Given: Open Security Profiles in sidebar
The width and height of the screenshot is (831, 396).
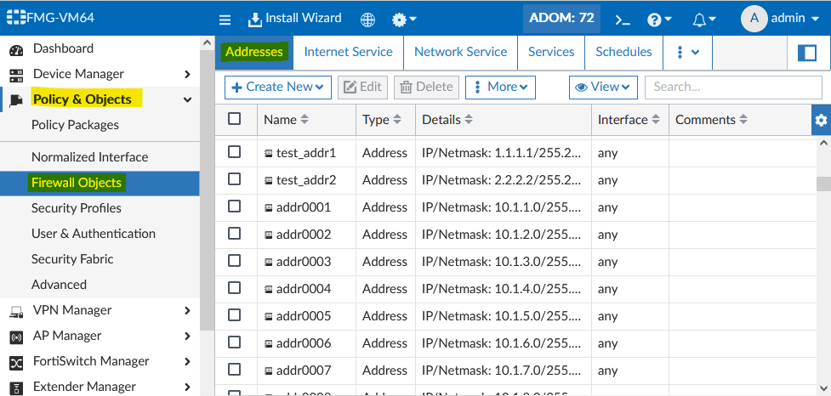Looking at the screenshot, I should click(77, 208).
